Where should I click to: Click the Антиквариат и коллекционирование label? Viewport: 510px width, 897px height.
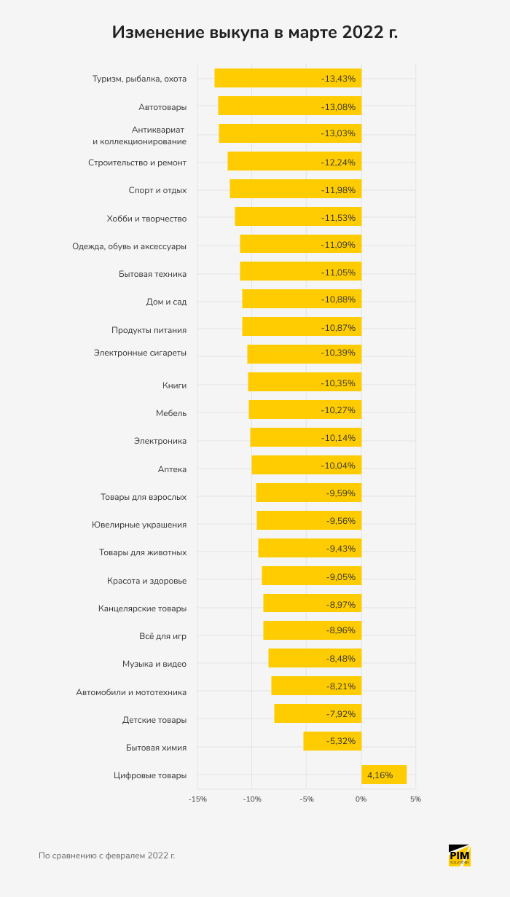pyautogui.click(x=139, y=136)
